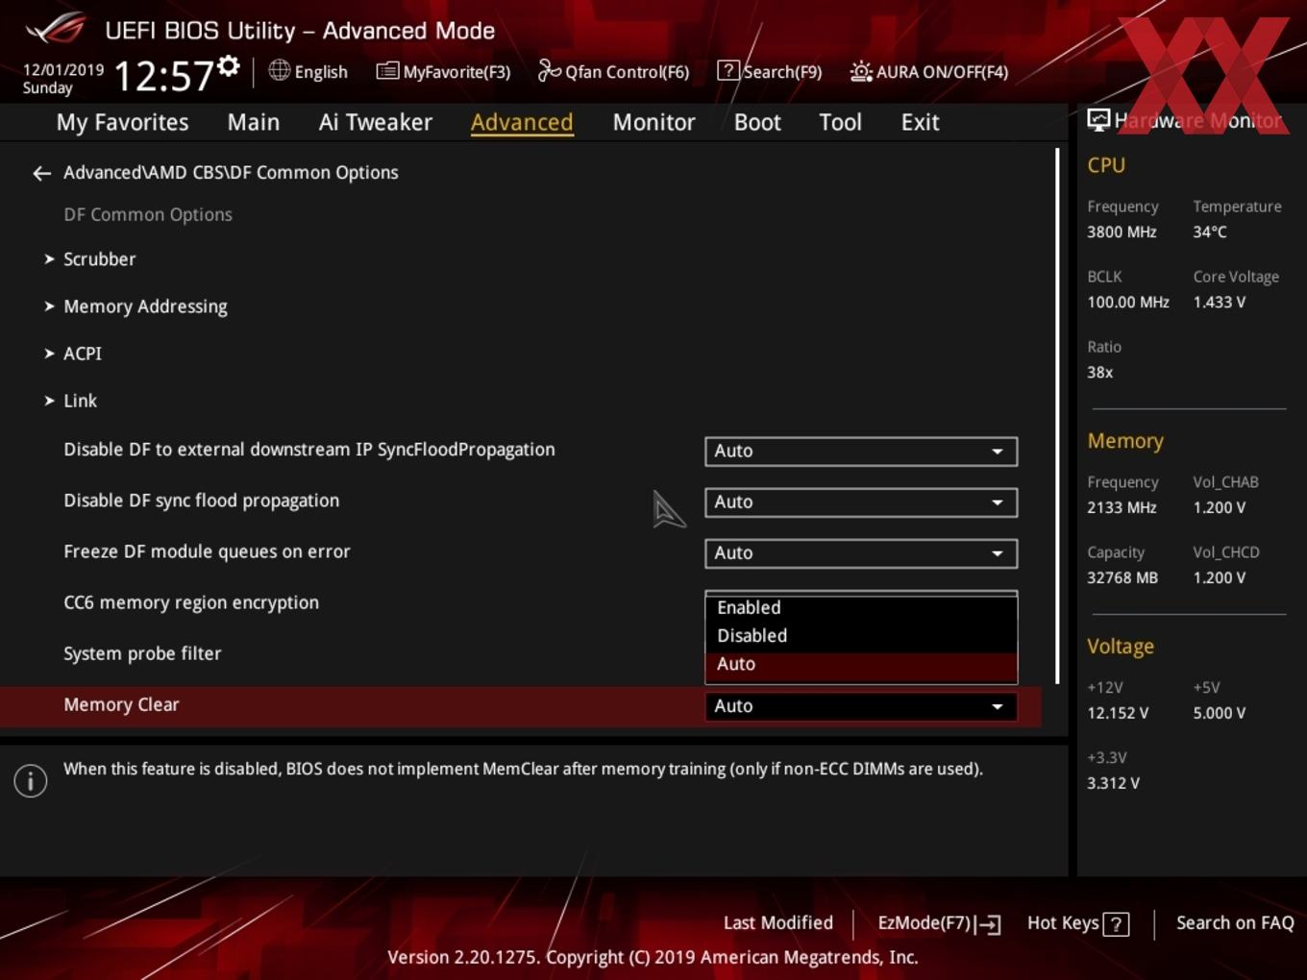Viewport: 1307px width, 980px height.
Task: Select the Advanced tab
Action: (x=522, y=122)
